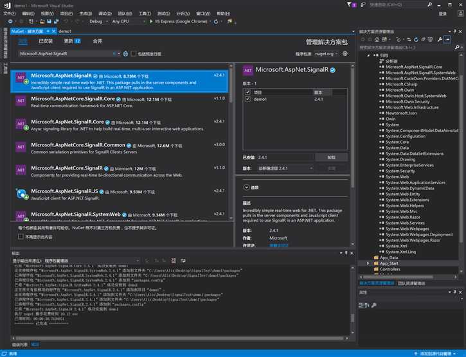Screen dimensions: 466x357
Task: Open the Any CPU platform dropdown
Action: [128, 21]
